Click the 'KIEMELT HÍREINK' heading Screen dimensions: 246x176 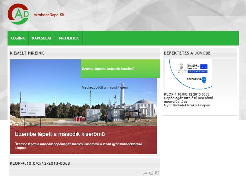[27, 53]
